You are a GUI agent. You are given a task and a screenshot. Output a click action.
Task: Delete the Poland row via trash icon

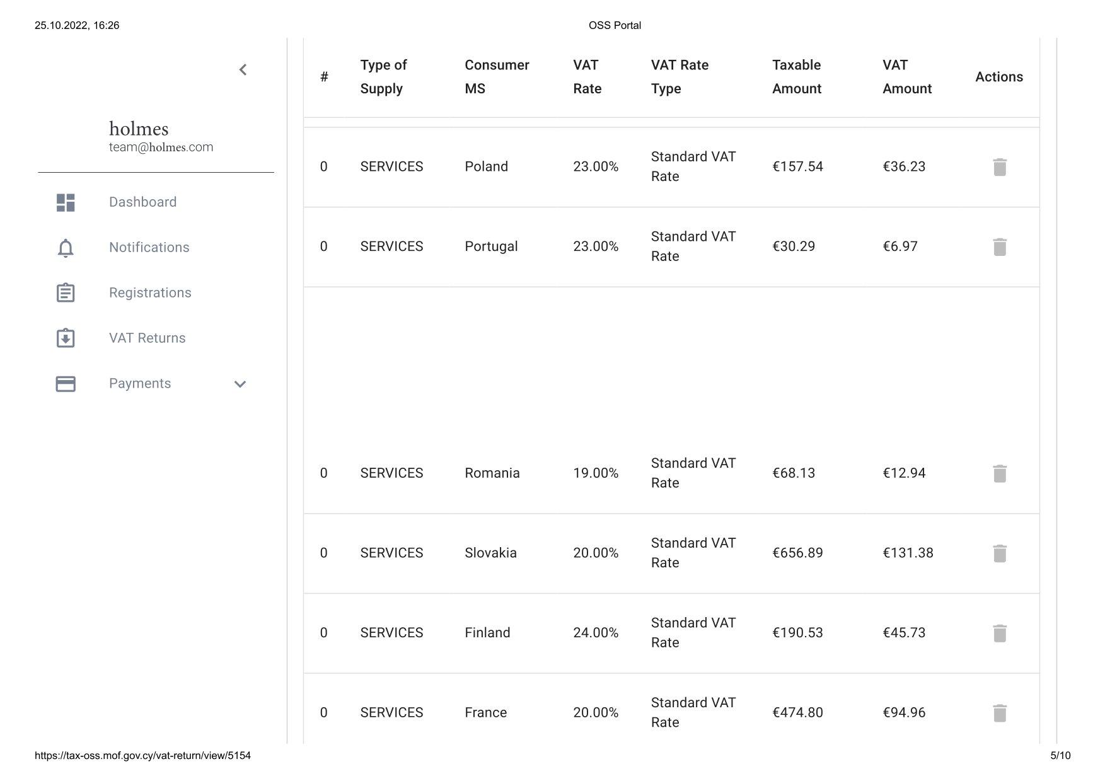pos(1000,167)
